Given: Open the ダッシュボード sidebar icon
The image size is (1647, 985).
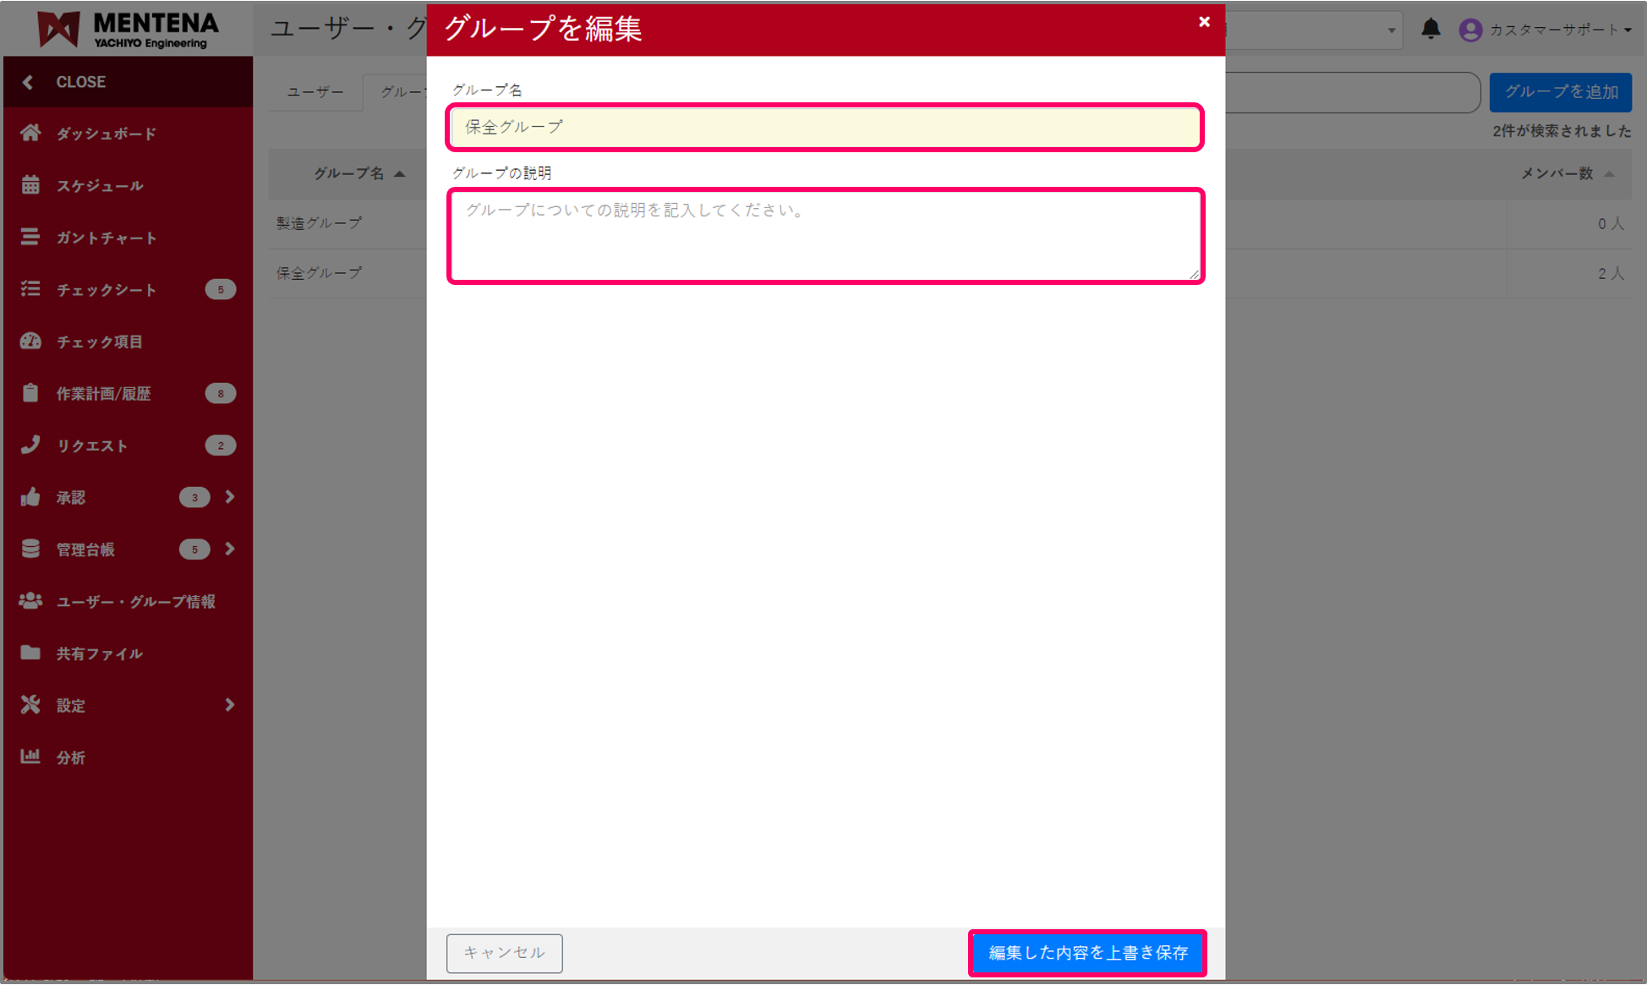Looking at the screenshot, I should pos(31,133).
